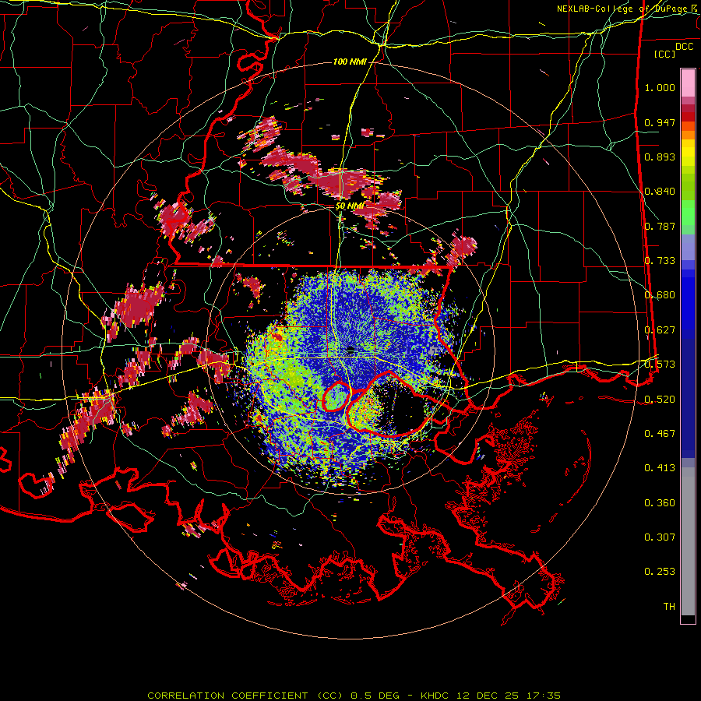Screen dimensions: 701x701
Task: Select the 0.253 color scale value
Action: coord(660,572)
